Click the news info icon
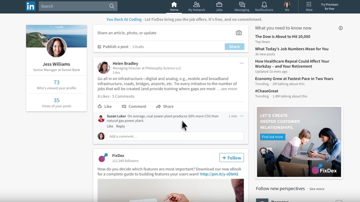360x202 pixels. tap(341, 28)
